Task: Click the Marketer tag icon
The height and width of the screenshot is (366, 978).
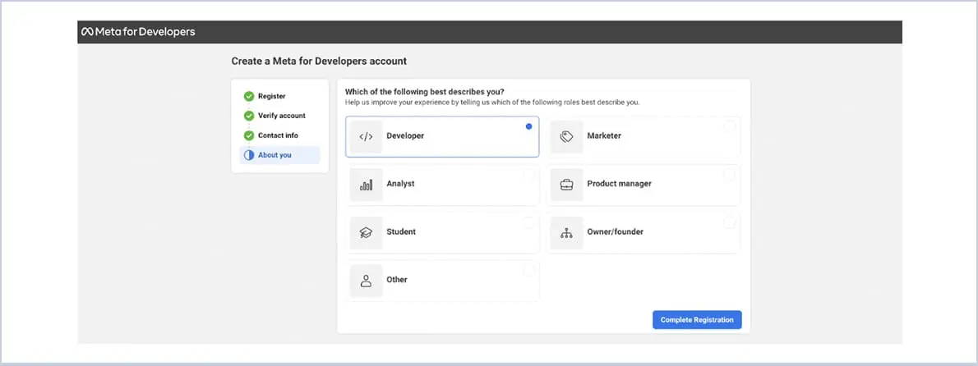Action: pos(566,137)
